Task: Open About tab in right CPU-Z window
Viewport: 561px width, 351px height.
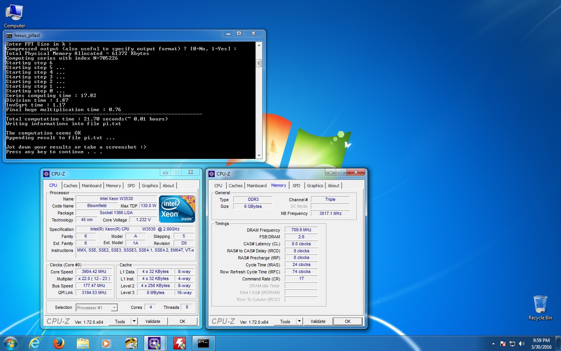Action: point(333,186)
